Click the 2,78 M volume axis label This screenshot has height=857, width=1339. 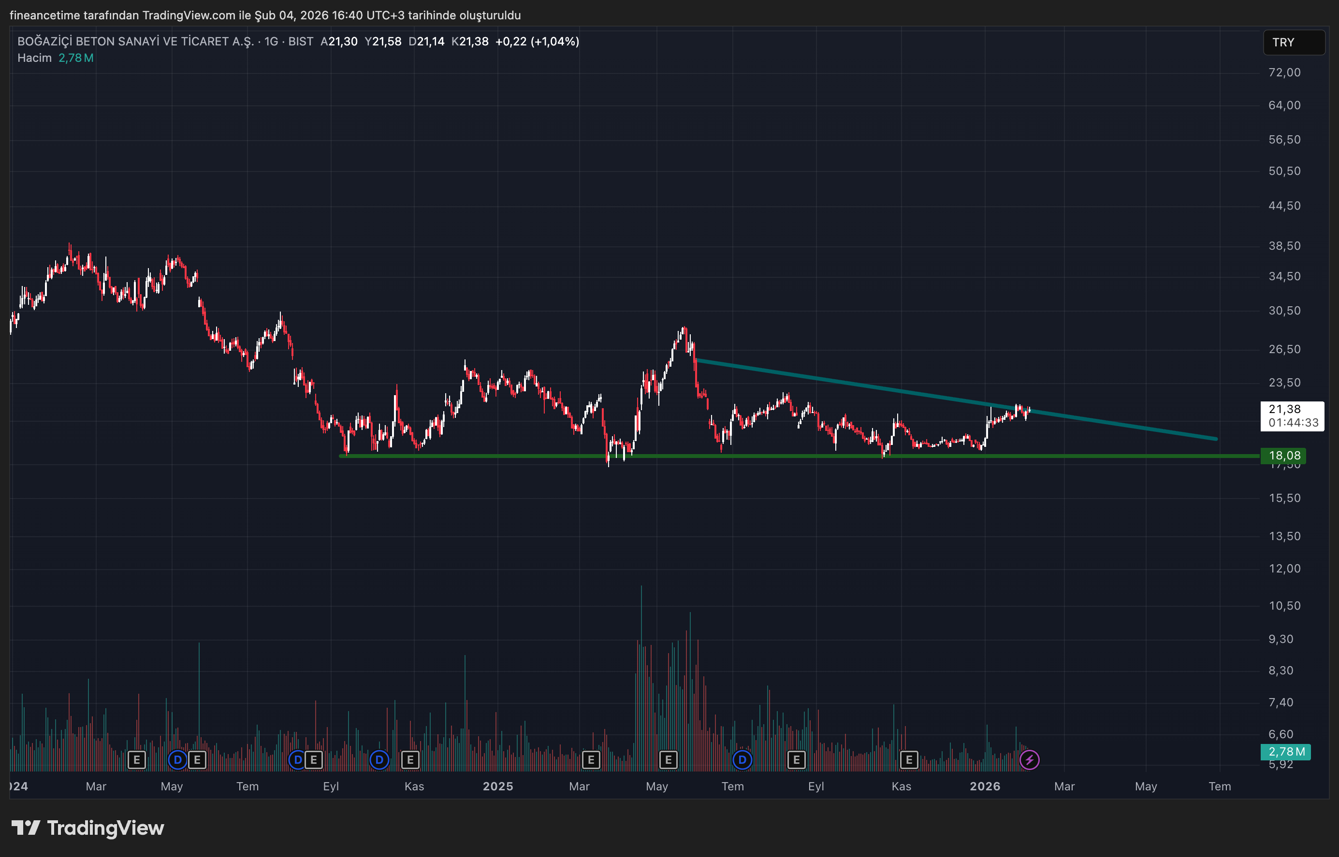(1285, 752)
